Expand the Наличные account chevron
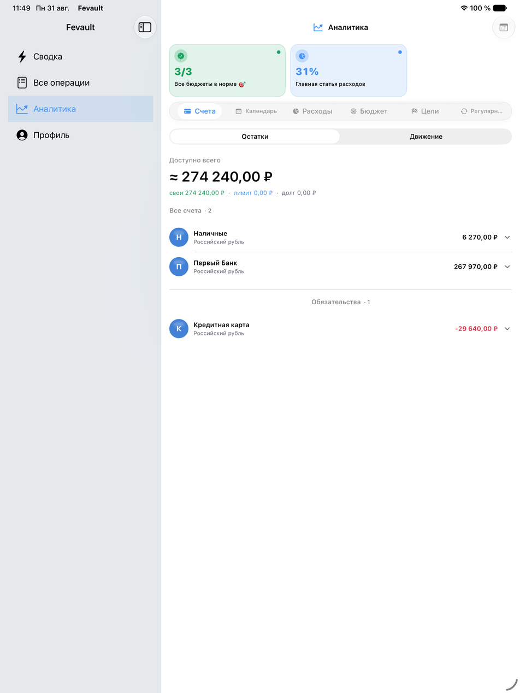520x693 pixels. point(507,238)
